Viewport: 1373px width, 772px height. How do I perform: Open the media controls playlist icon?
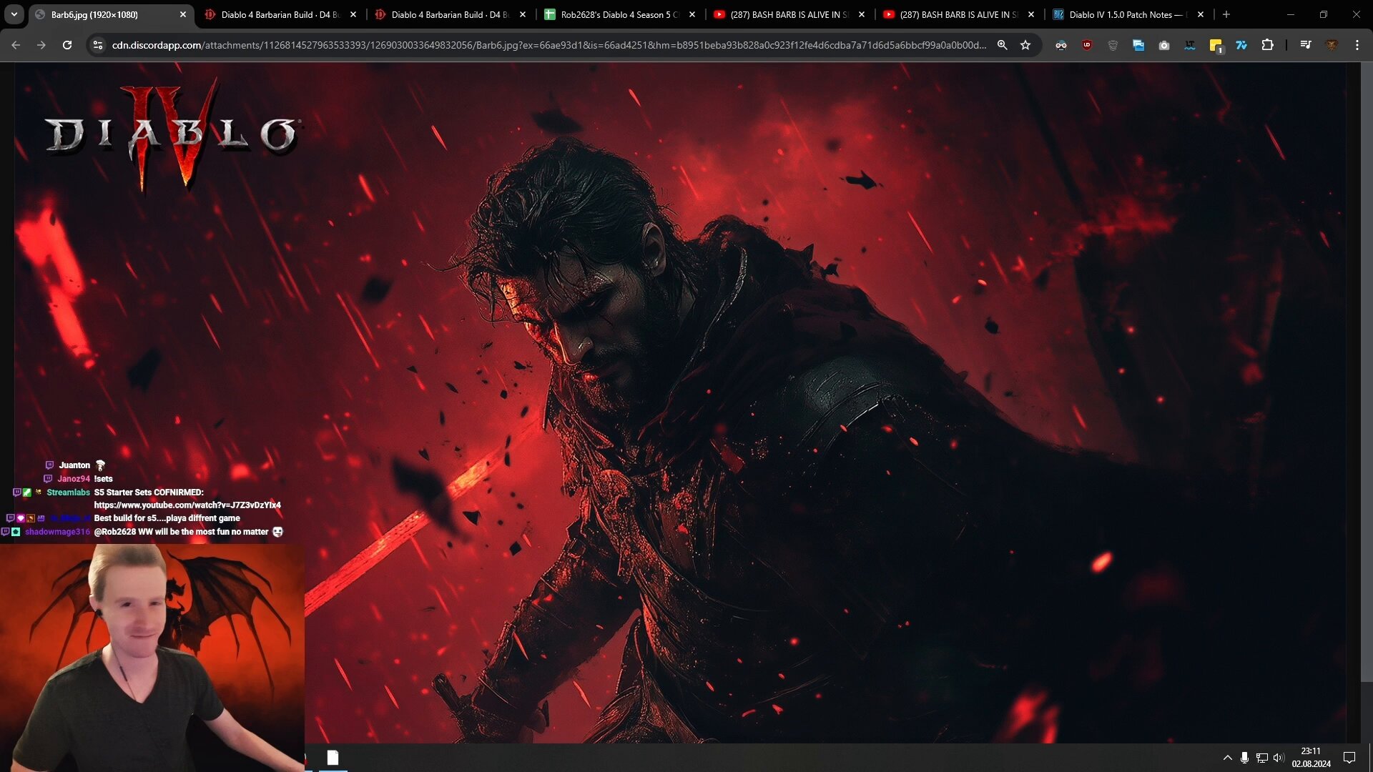(x=1306, y=45)
